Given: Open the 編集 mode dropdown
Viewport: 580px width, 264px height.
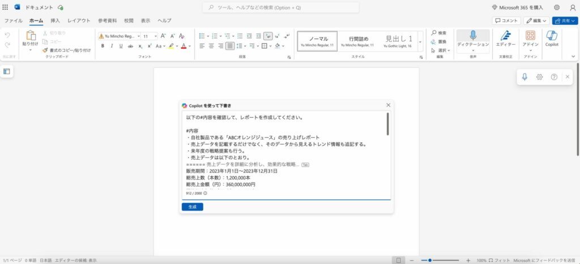Looking at the screenshot, I should (x=536, y=21).
